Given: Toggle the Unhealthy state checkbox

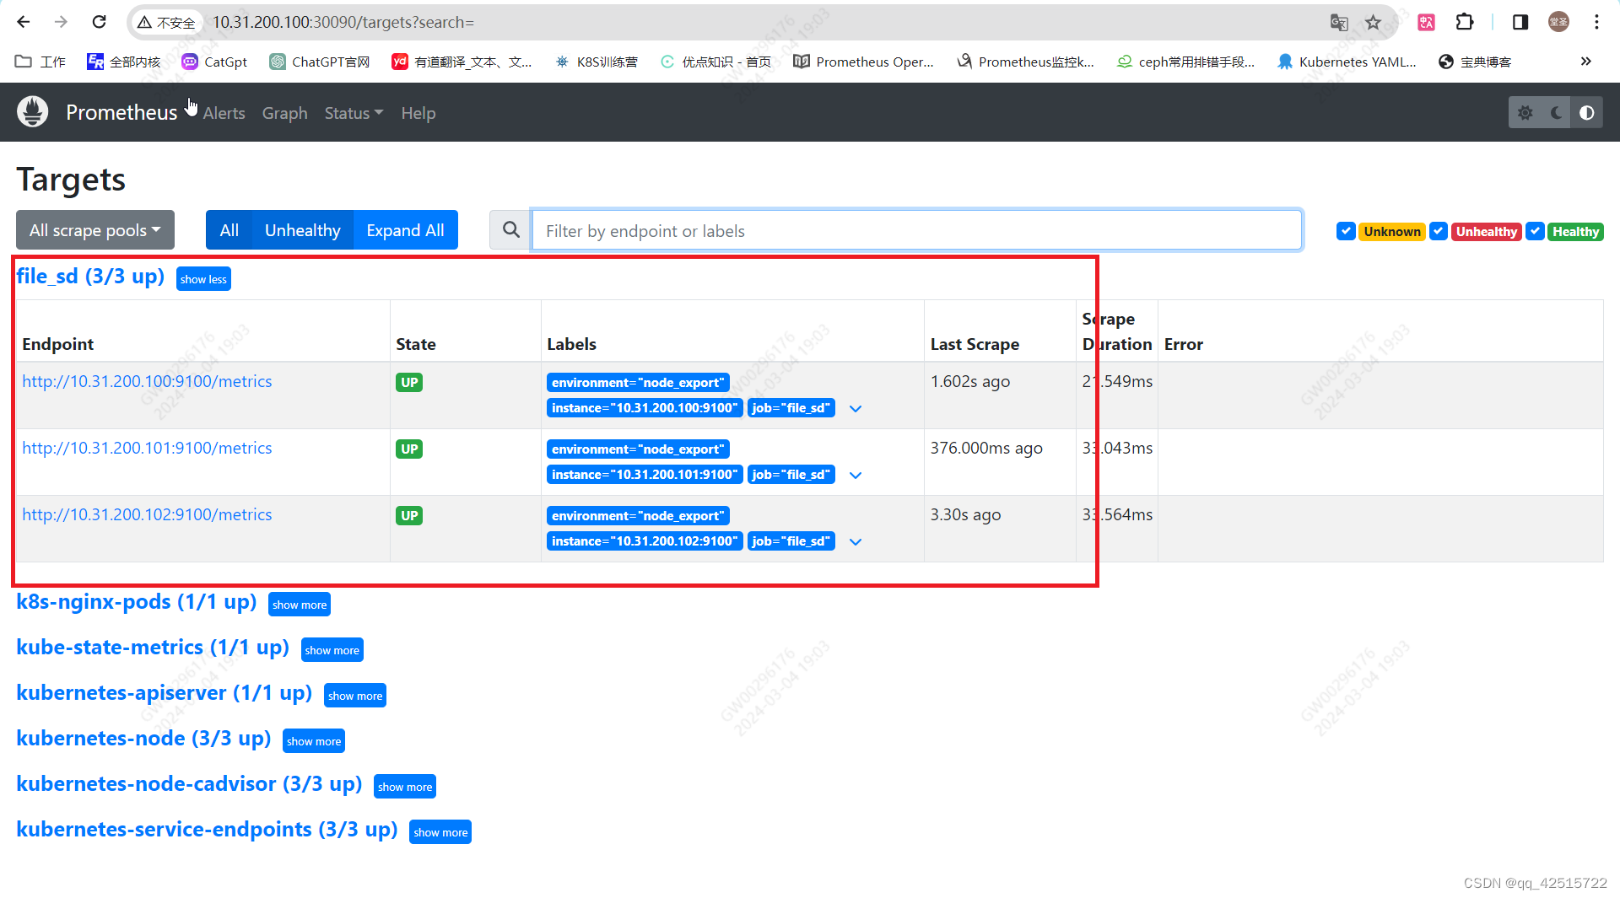Looking at the screenshot, I should [1439, 231].
